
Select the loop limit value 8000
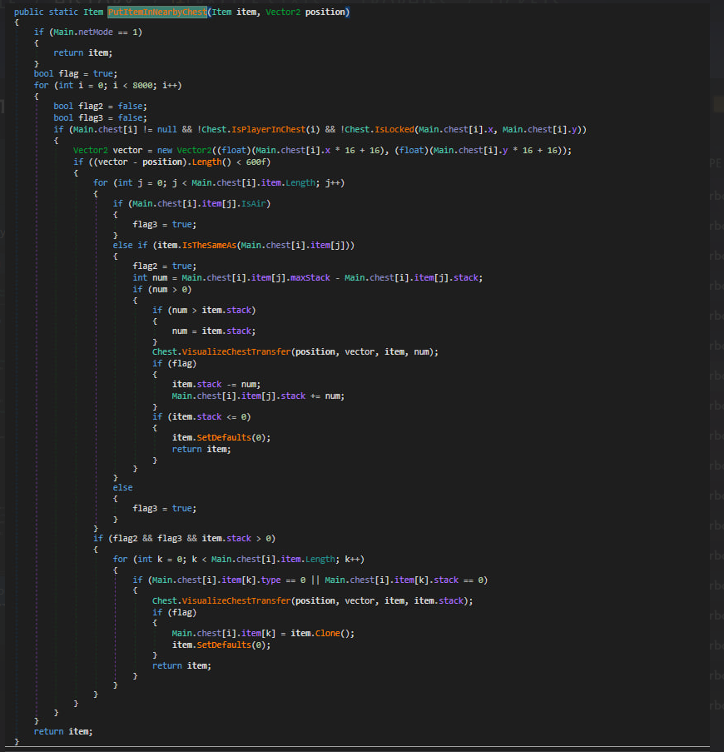pos(142,86)
